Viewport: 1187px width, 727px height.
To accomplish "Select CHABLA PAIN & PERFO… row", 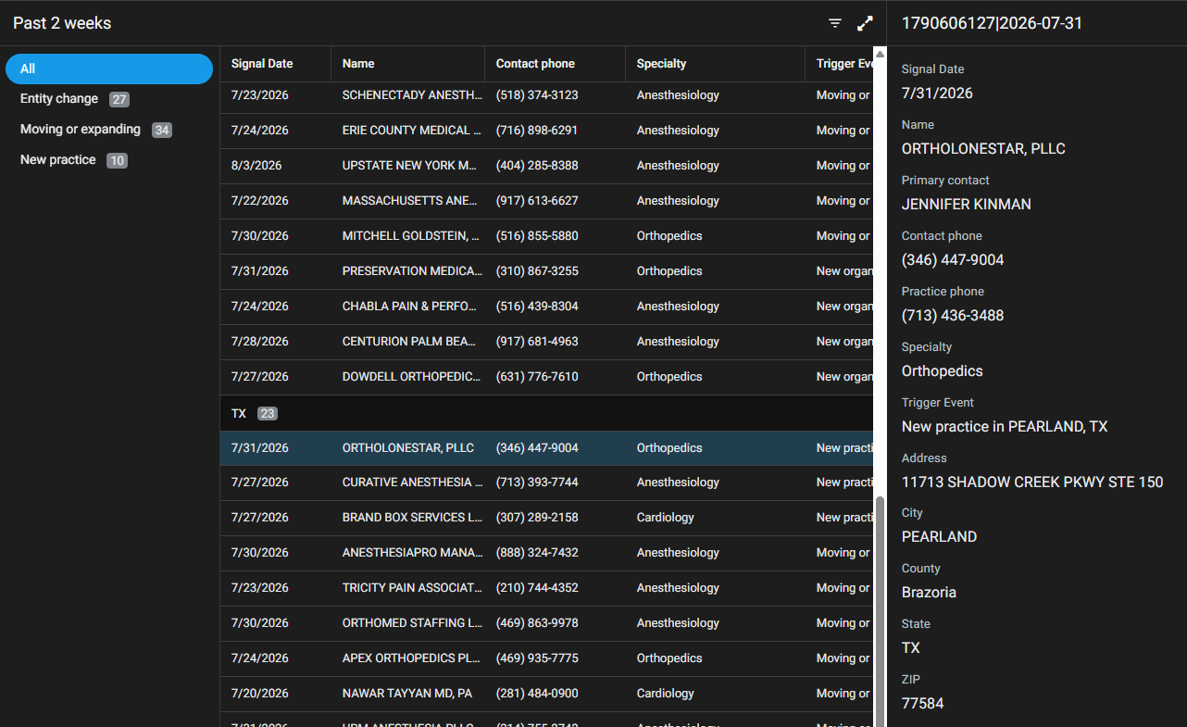I will pyautogui.click(x=546, y=307).
